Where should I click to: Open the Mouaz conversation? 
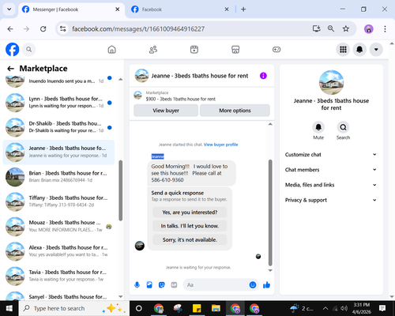58,226
